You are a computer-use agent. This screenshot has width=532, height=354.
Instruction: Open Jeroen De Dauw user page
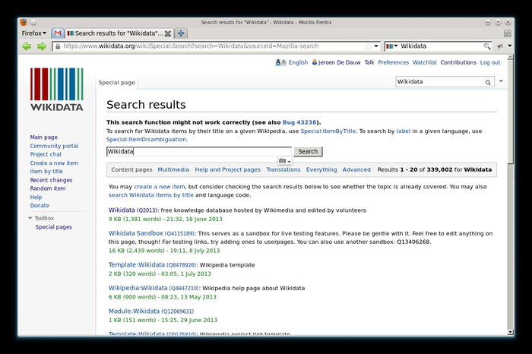pyautogui.click(x=339, y=62)
